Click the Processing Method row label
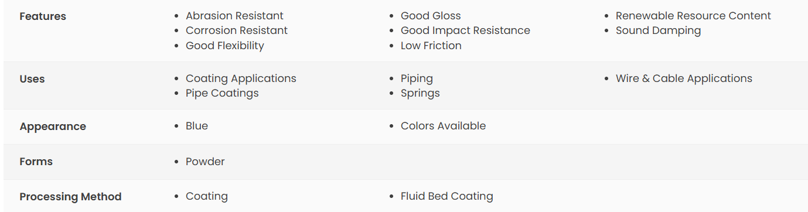This screenshot has height=212, width=808. (70, 197)
